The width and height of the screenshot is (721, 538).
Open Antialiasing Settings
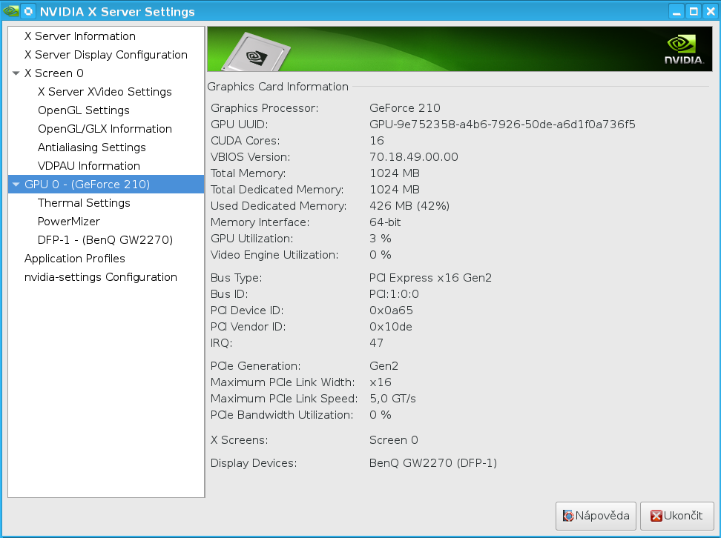(x=91, y=147)
